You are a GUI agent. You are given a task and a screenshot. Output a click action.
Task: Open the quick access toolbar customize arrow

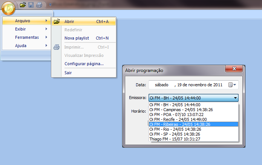tap(50, 5)
